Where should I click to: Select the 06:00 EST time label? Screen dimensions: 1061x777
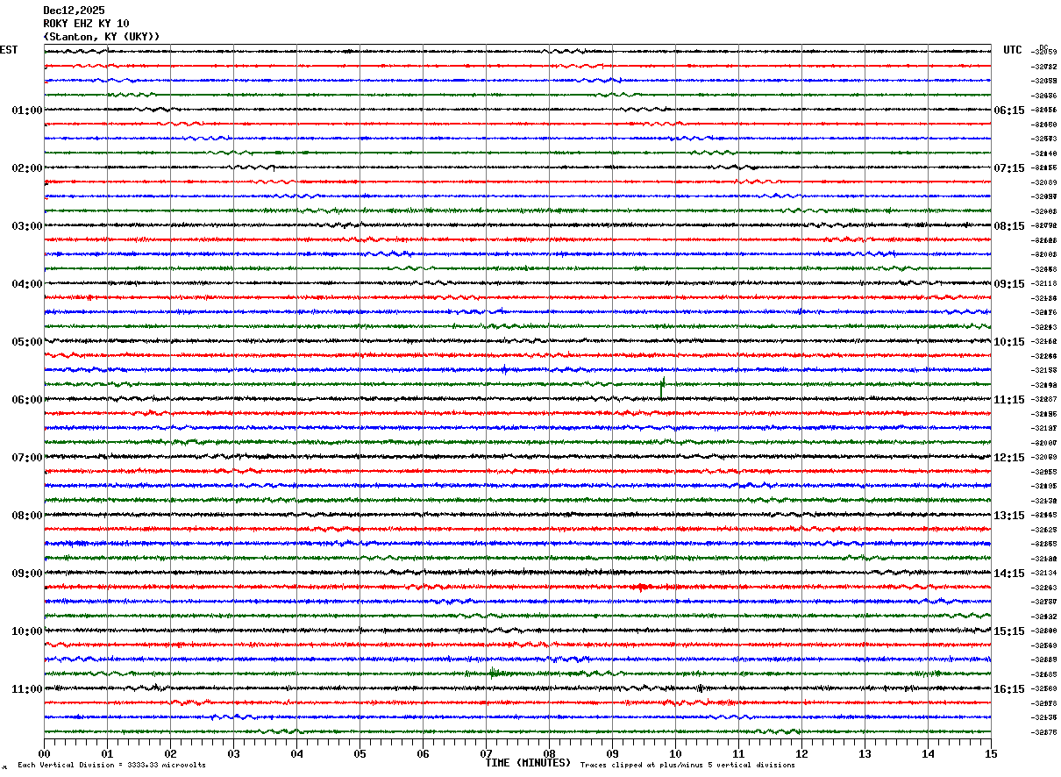coord(27,400)
